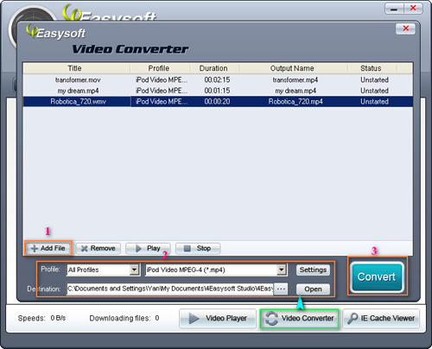Screen dimensions: 432x349
Task: Open IE Cache Viewer
Action: [381, 318]
